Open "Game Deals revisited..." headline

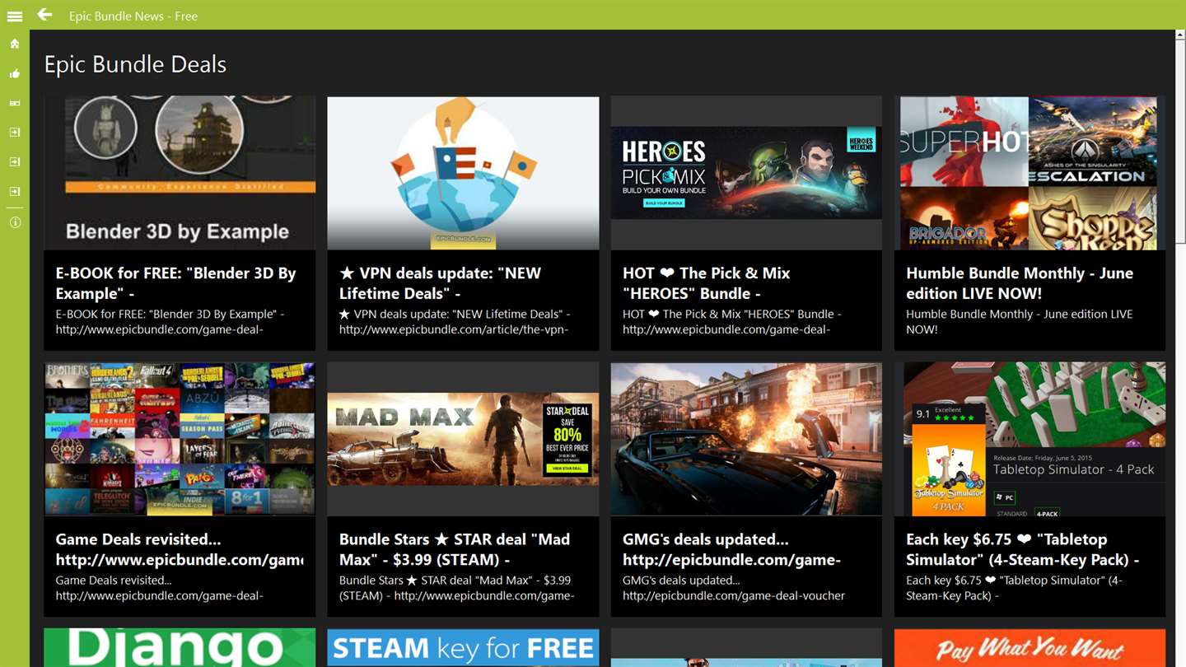(180, 549)
